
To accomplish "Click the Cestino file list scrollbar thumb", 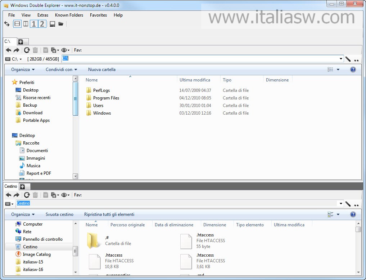I will [x=358, y=229].
